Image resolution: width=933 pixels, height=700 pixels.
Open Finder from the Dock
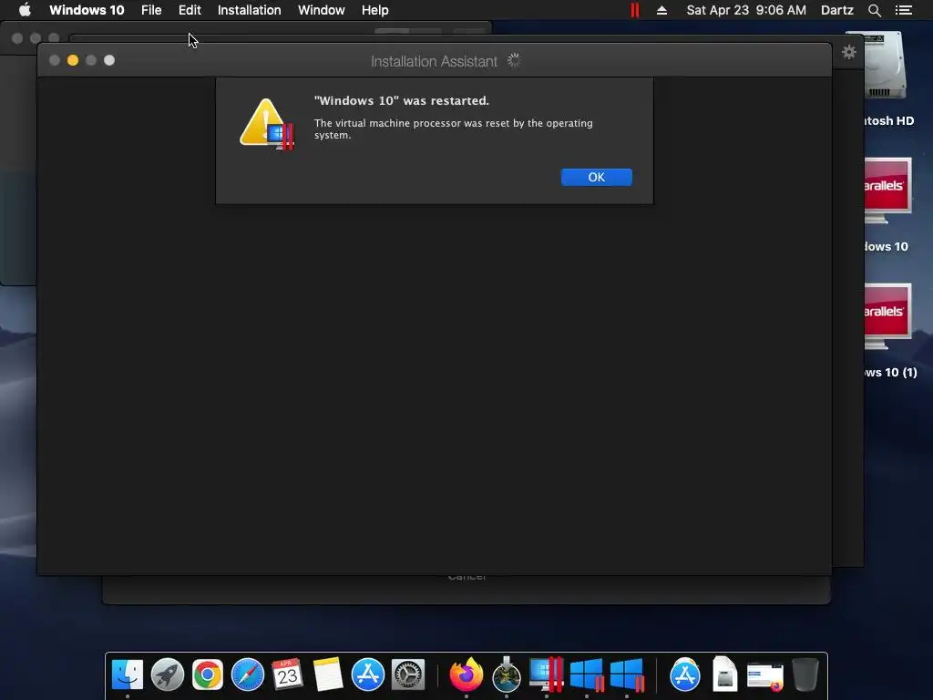128,674
